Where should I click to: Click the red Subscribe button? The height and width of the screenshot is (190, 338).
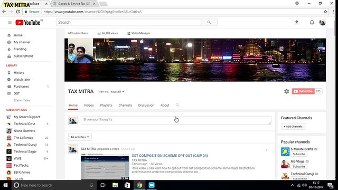pos(303,91)
